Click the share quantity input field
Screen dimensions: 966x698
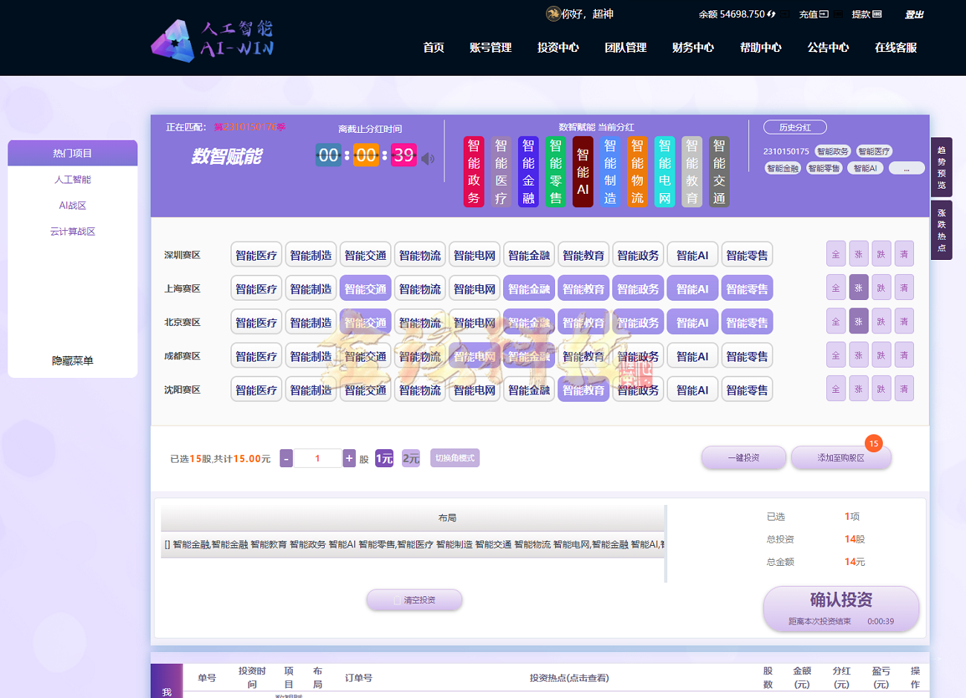[x=317, y=458]
